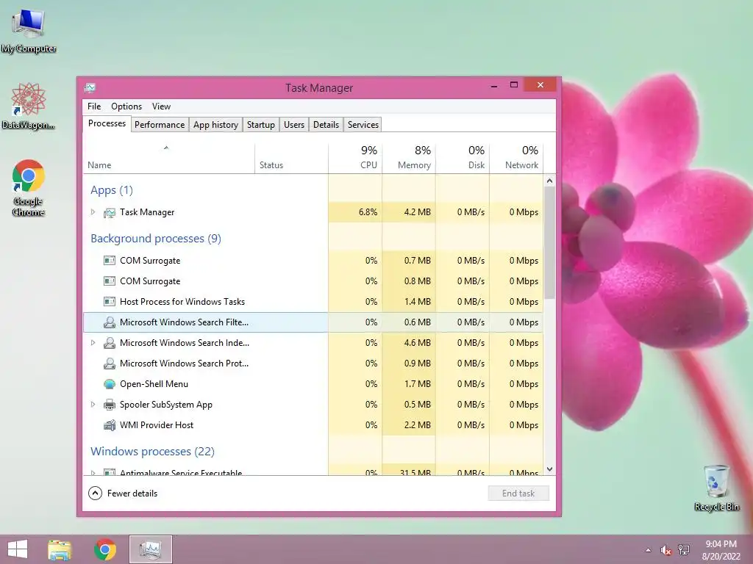Expand the Spooler SubSystem App row
The width and height of the screenshot is (753, 564).
[x=93, y=405]
